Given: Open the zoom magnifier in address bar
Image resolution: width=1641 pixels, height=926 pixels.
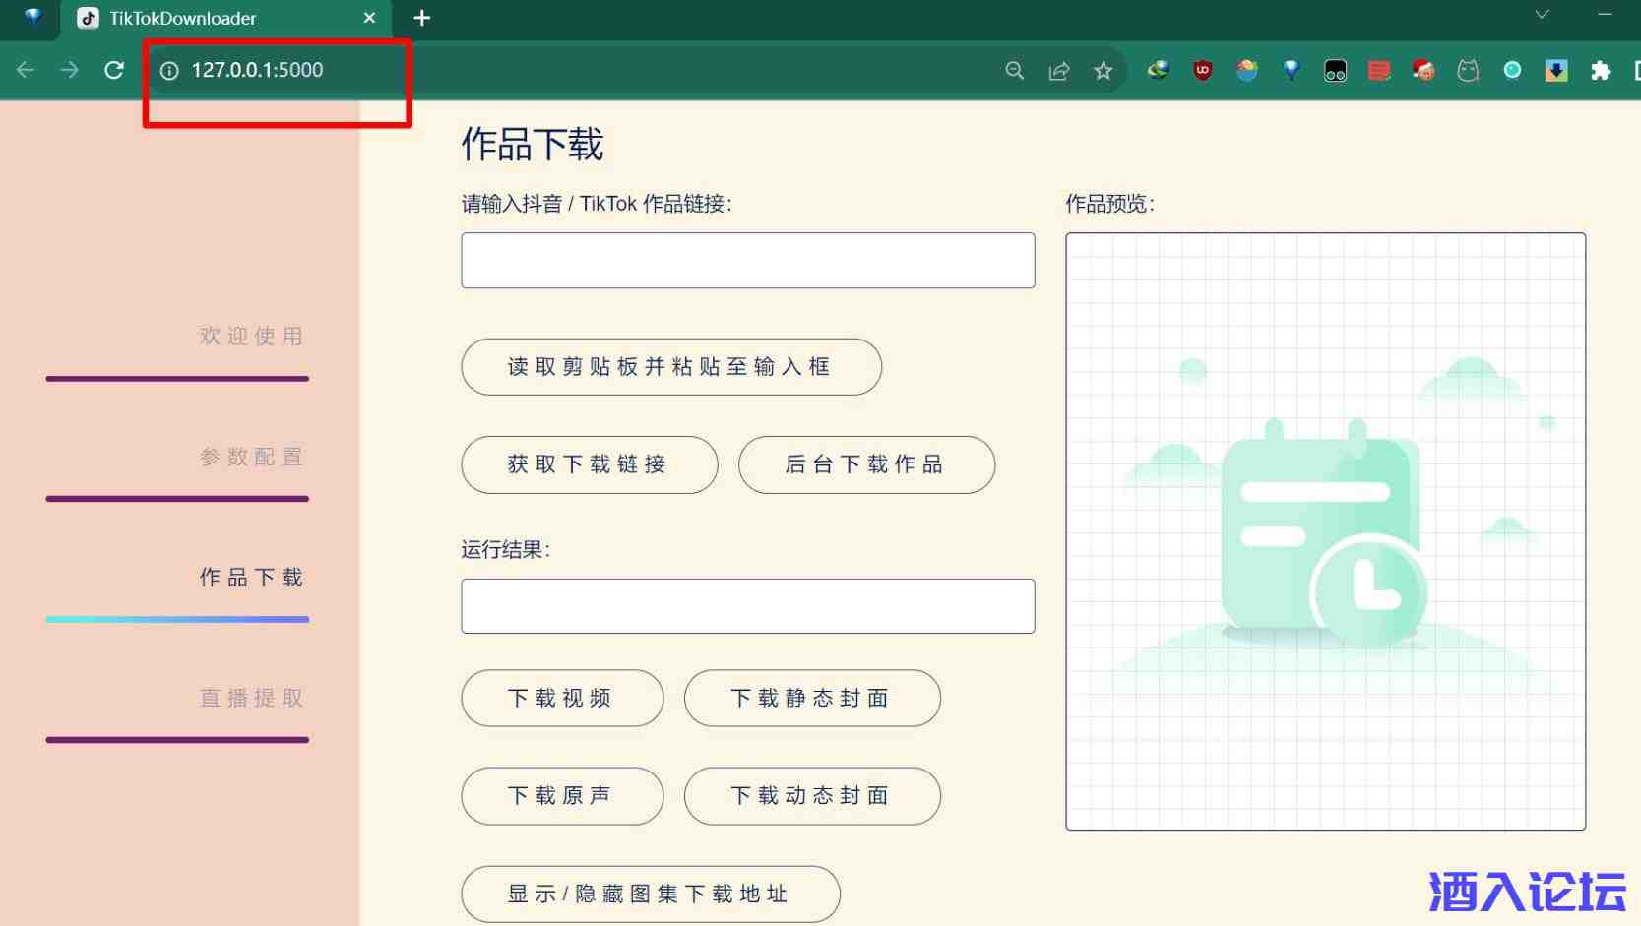Looking at the screenshot, I should 1014,70.
